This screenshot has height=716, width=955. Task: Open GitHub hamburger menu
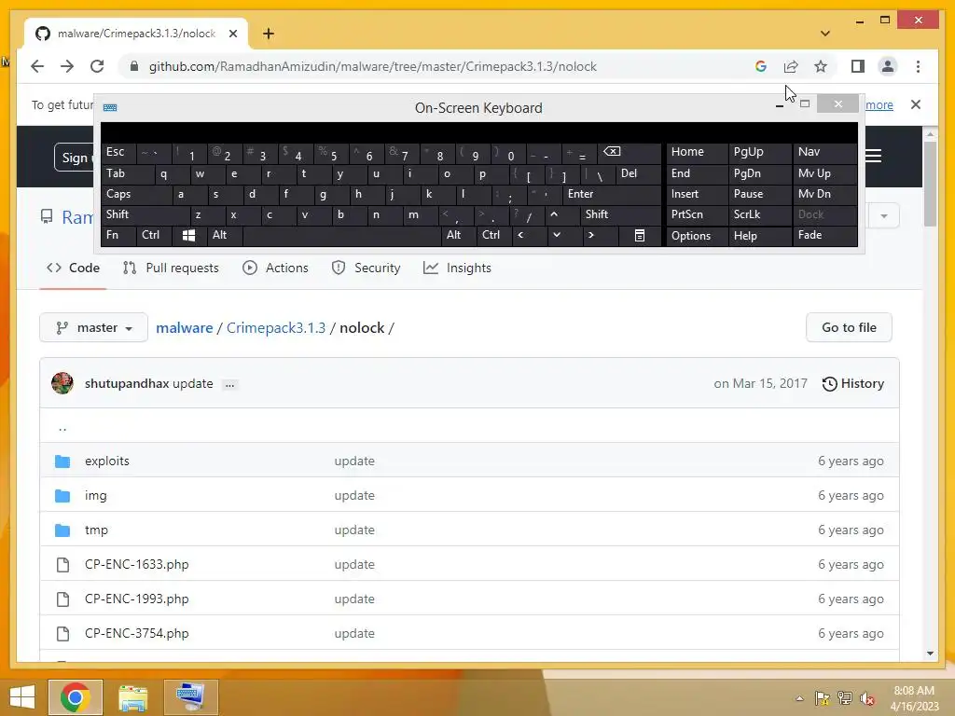click(x=873, y=157)
